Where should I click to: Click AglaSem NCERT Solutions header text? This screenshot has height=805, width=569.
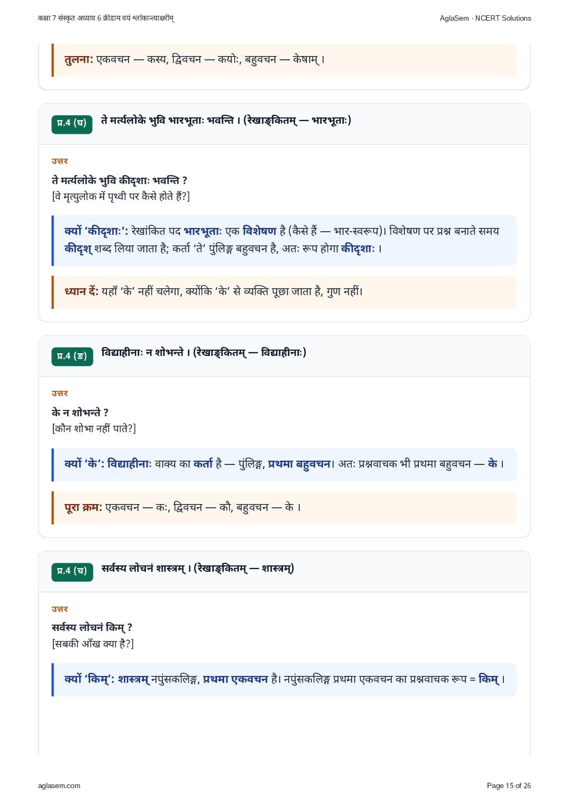[485, 18]
